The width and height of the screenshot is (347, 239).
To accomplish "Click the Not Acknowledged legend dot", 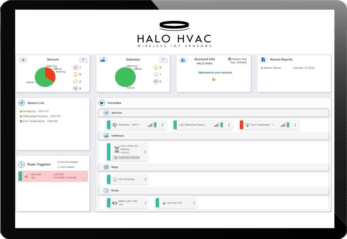I will (59, 162).
